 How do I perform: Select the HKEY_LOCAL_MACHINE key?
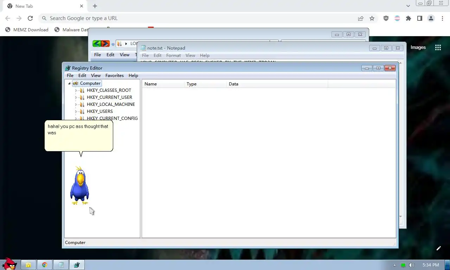coord(111,104)
